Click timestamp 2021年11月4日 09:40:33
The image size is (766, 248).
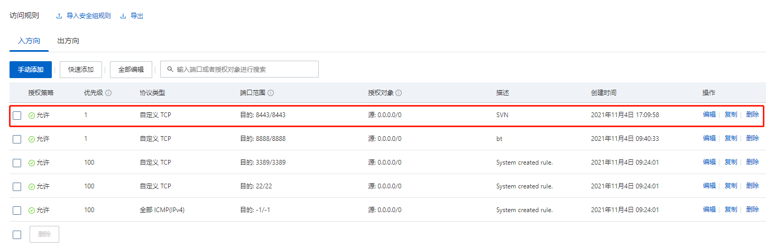point(625,139)
